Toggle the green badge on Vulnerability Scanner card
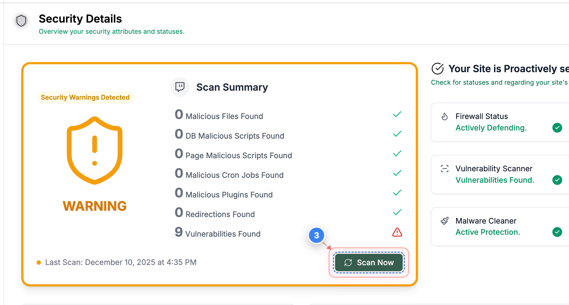This screenshot has height=305, width=569. click(x=558, y=180)
